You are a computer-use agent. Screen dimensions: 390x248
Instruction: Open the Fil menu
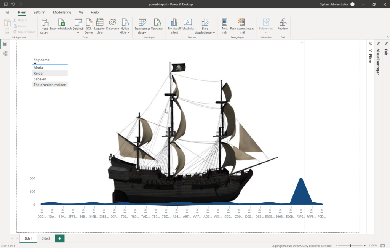click(x=7, y=12)
